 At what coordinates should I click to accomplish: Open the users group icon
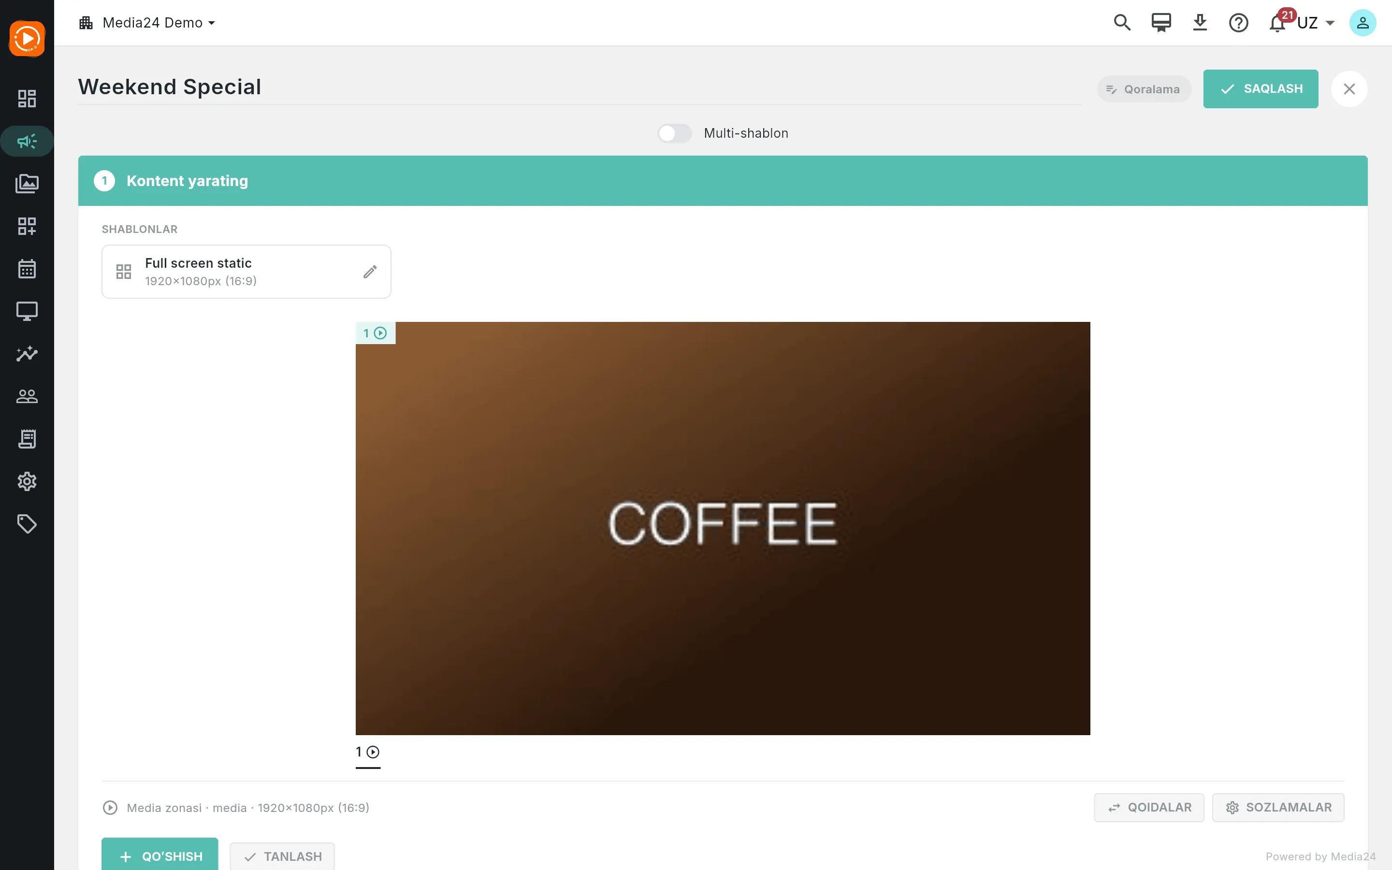(x=27, y=396)
